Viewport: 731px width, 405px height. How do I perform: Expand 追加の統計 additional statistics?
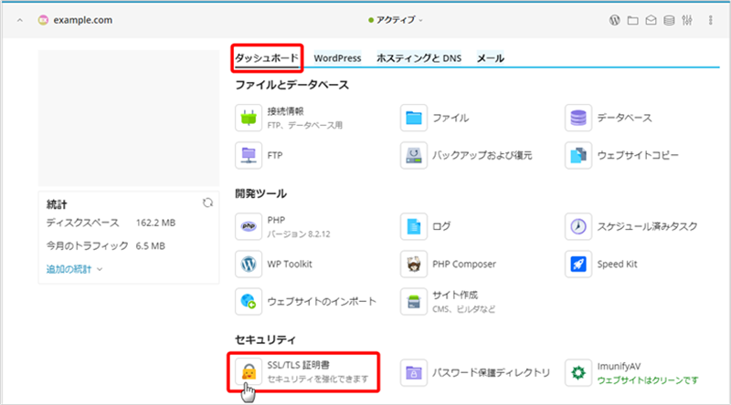click(74, 269)
